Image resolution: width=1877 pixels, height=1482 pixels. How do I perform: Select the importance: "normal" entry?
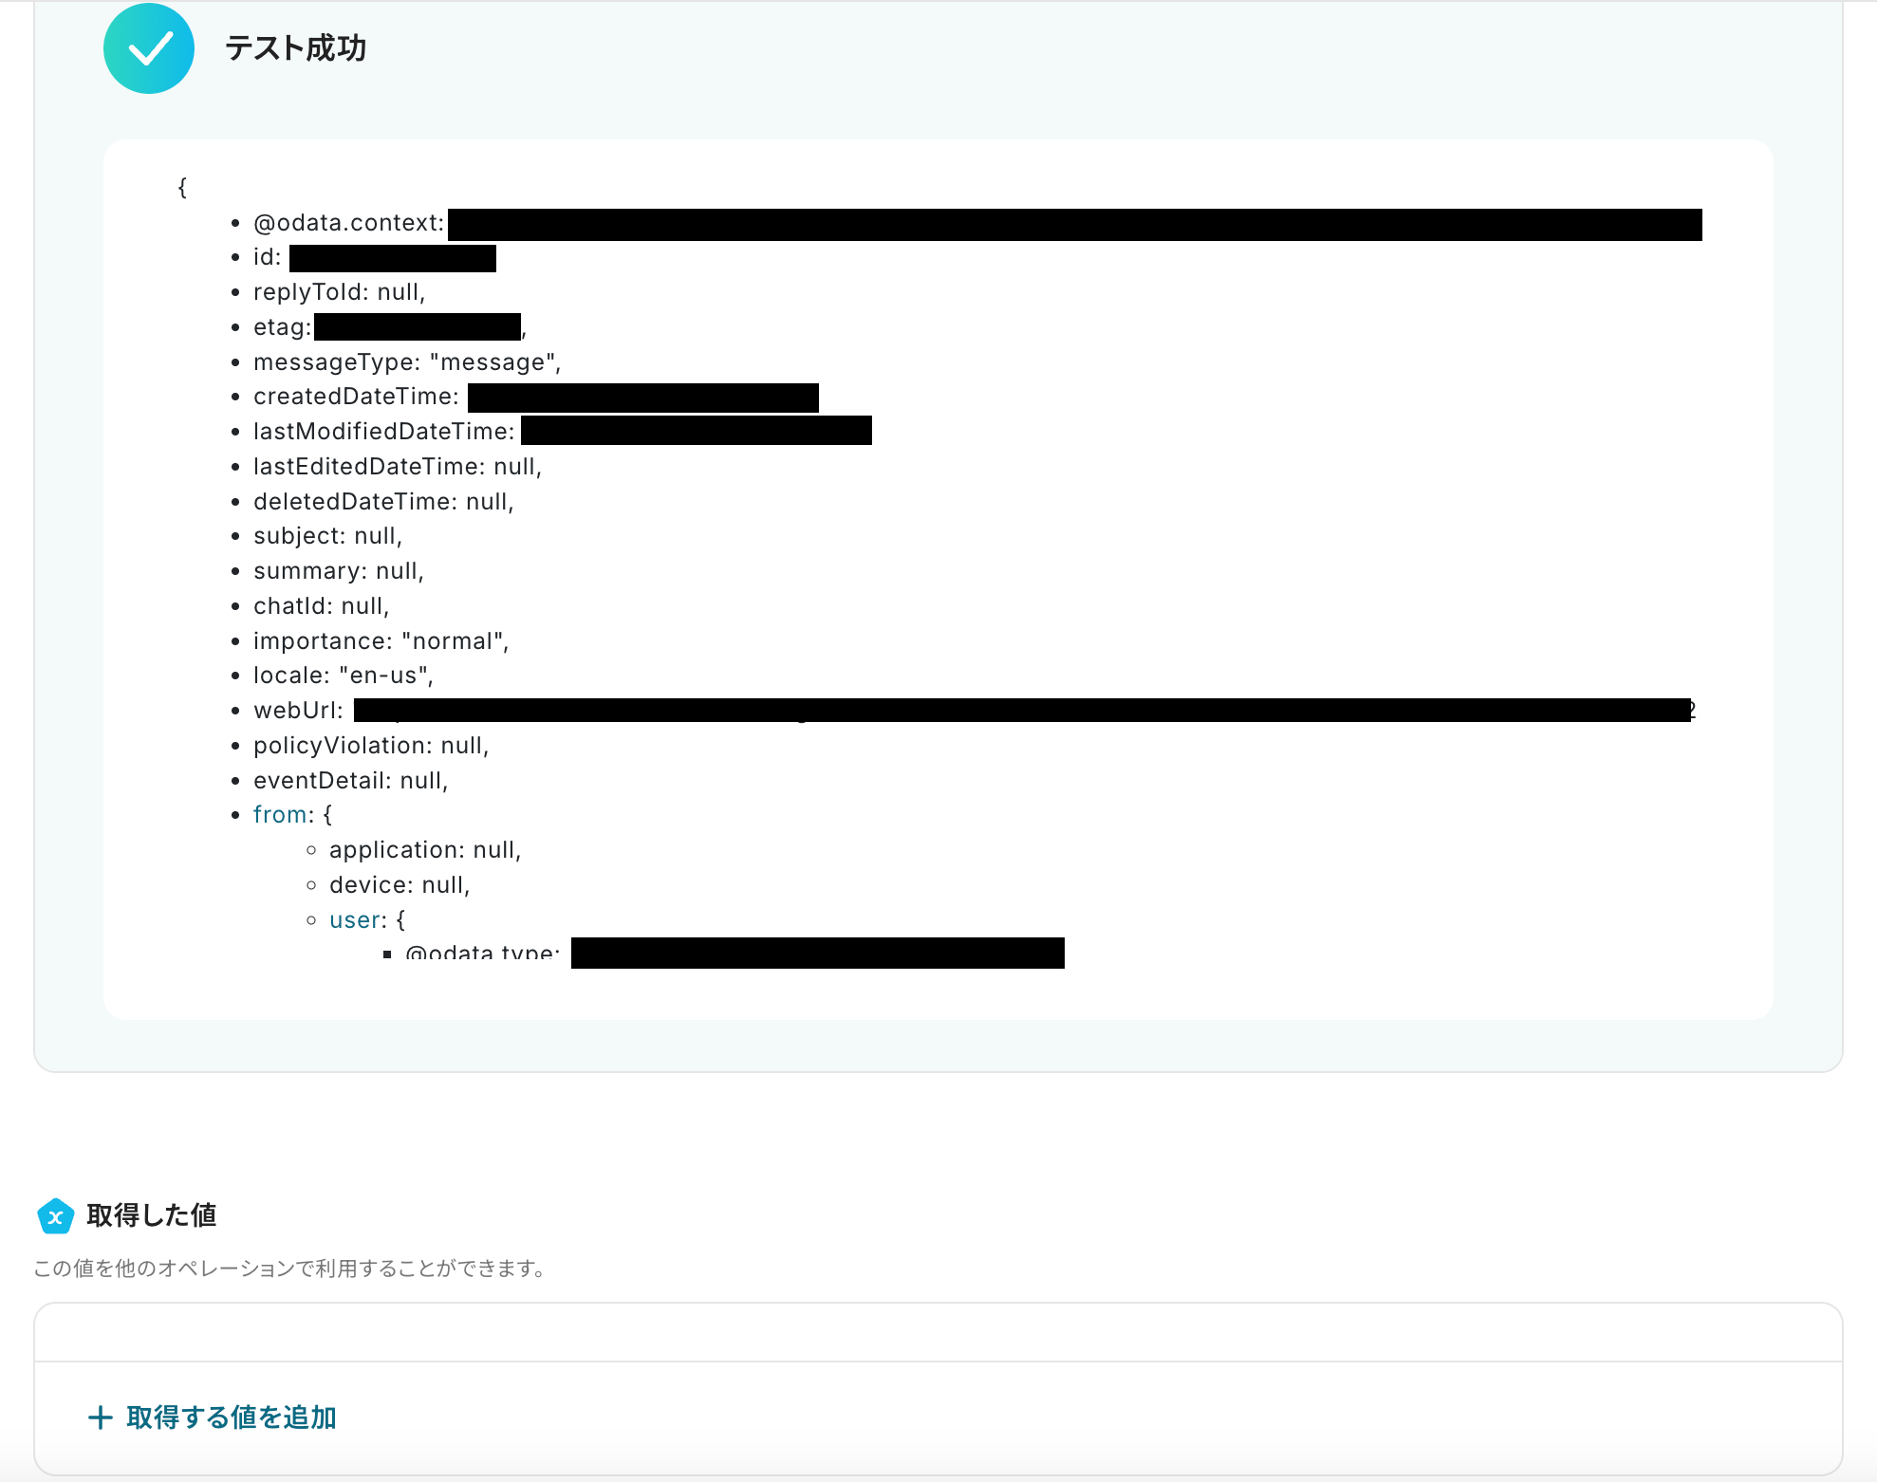click(x=381, y=641)
